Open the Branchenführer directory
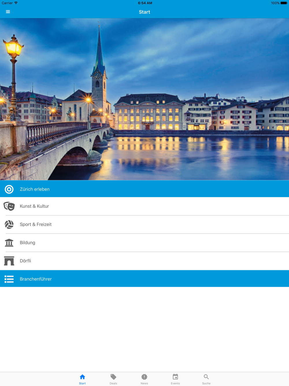Viewport: 289px width, 386px height. pyautogui.click(x=144, y=279)
